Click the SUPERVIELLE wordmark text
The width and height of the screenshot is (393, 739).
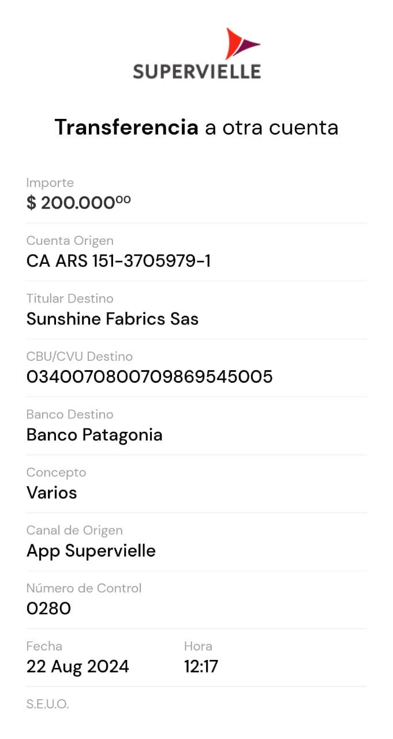197,72
